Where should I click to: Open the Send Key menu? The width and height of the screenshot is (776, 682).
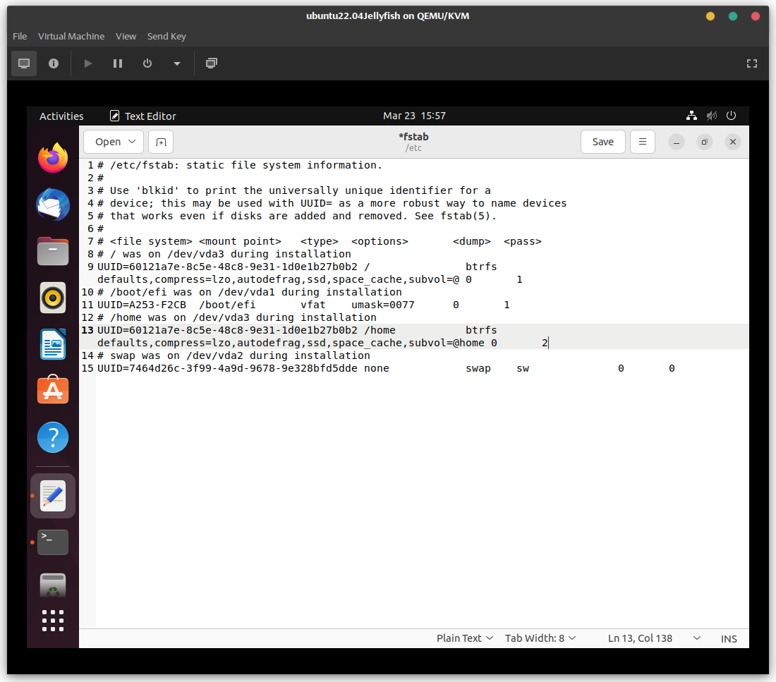(166, 36)
